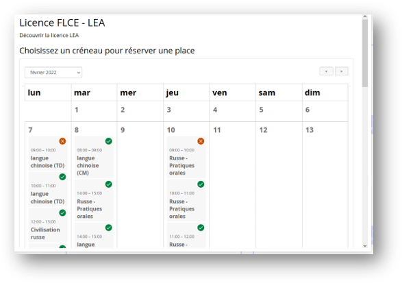The width and height of the screenshot is (402, 283).
Task: Click the Découvrir la licence LEA text
Action: [x=49, y=35]
